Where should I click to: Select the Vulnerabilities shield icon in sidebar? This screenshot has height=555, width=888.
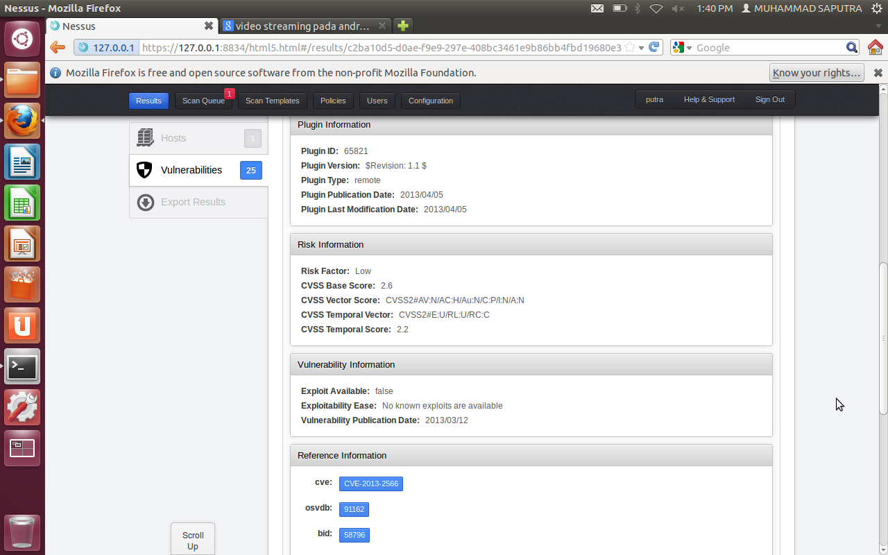point(144,169)
